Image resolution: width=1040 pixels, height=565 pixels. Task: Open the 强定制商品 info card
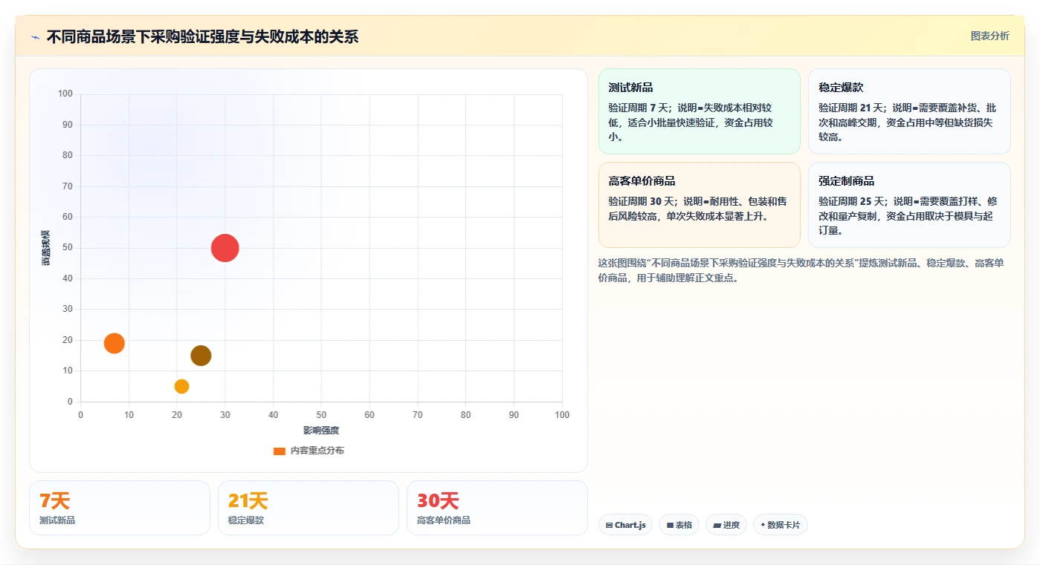point(909,205)
